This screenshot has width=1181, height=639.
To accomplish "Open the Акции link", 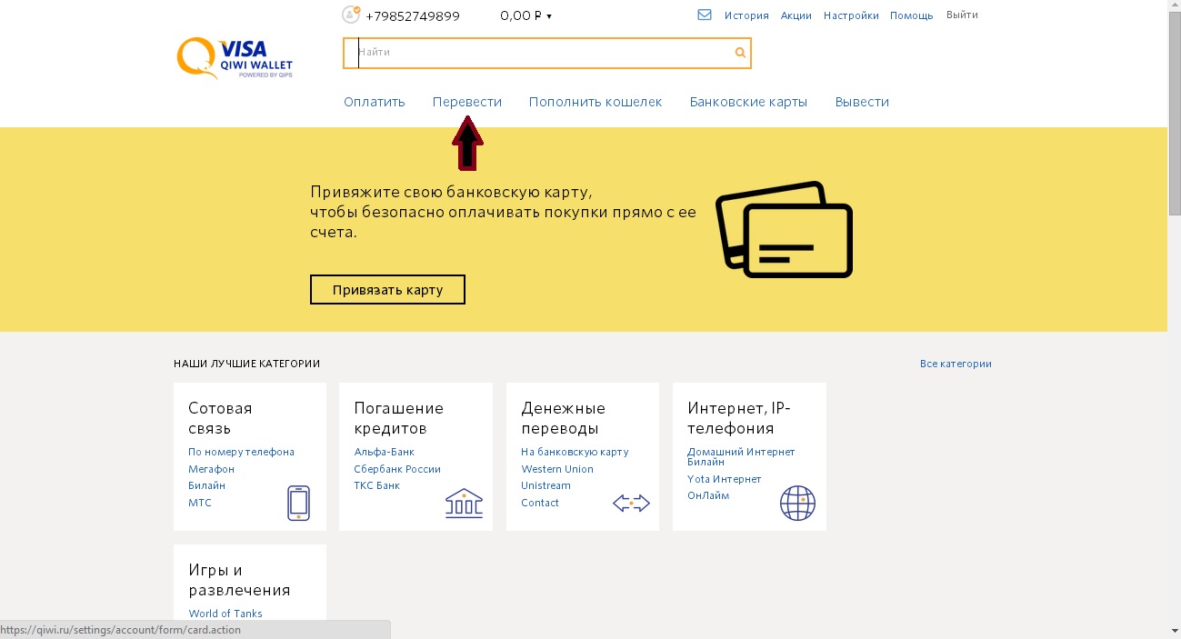I will [x=796, y=15].
